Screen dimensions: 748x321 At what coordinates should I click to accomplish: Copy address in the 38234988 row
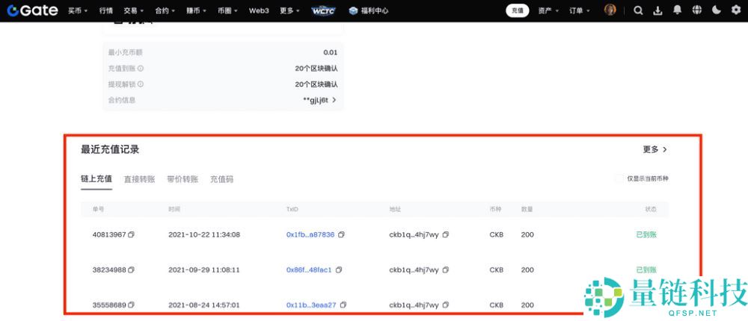tap(446, 269)
